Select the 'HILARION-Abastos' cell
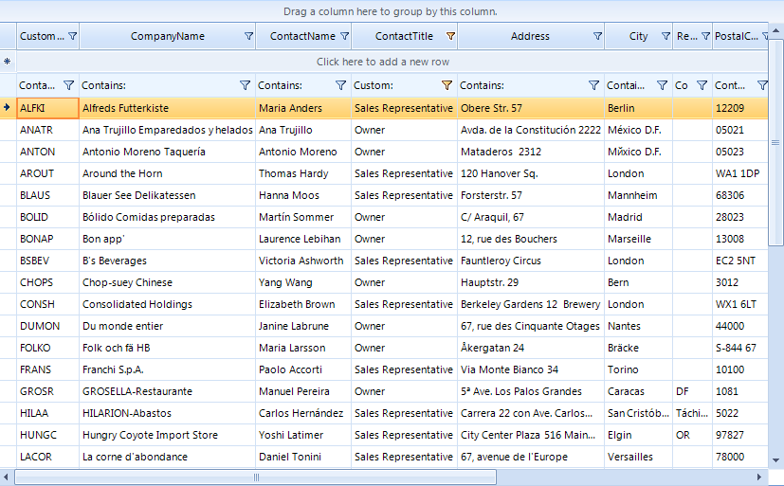784x486 pixels. pos(168,414)
